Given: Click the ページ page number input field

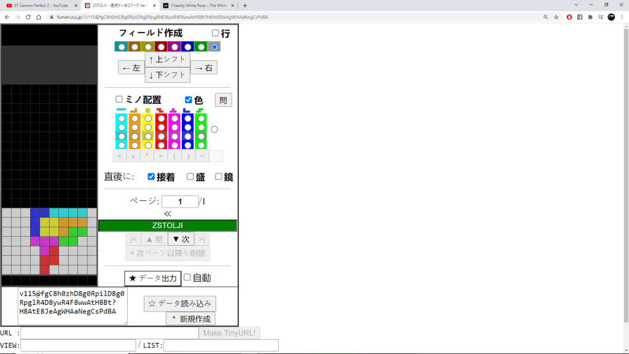Looking at the screenshot, I should [180, 202].
